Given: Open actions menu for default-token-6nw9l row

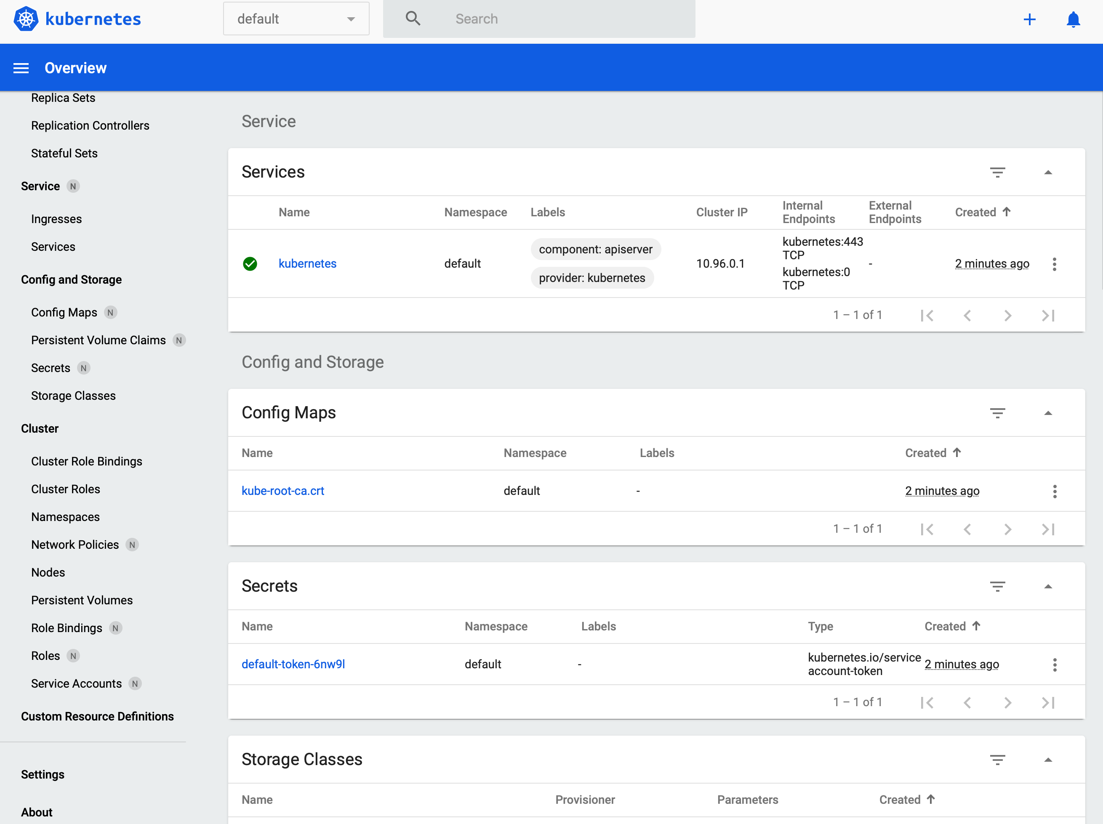Looking at the screenshot, I should [1054, 665].
